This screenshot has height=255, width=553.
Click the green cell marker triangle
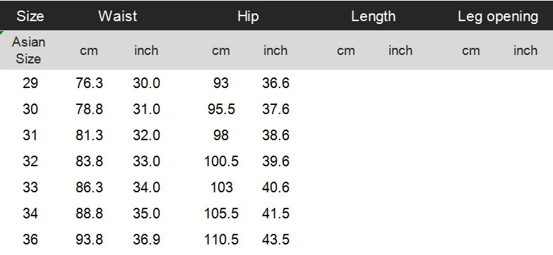click(1, 32)
